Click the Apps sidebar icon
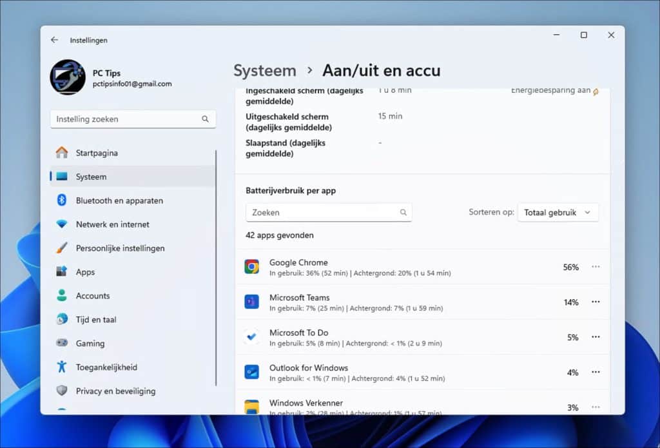Viewport: 660px width, 448px height. coord(62,271)
